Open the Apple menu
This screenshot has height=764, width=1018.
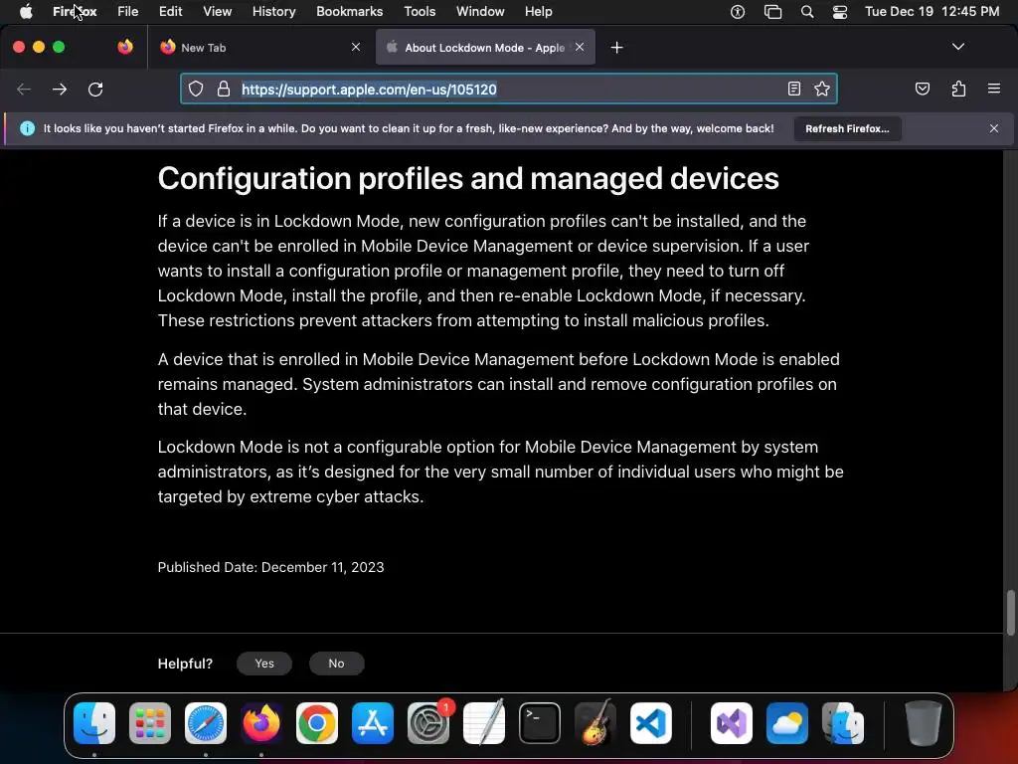[26, 12]
